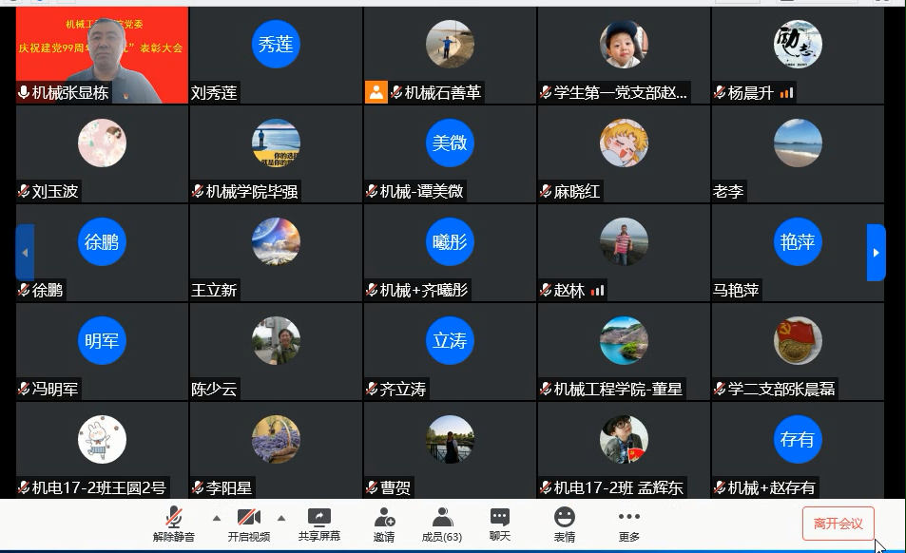Expand audio options arrow beside 解除静音
Screen dimensions: 906x553
(x=216, y=518)
